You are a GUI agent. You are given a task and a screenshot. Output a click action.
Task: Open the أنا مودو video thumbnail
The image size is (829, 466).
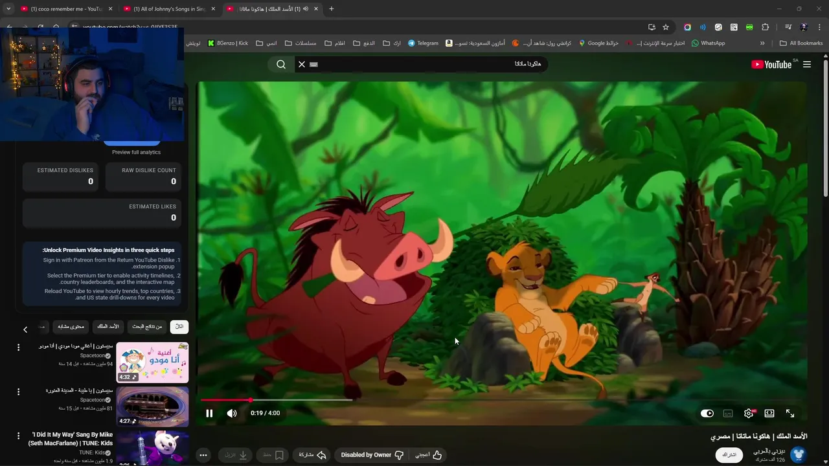[152, 362]
